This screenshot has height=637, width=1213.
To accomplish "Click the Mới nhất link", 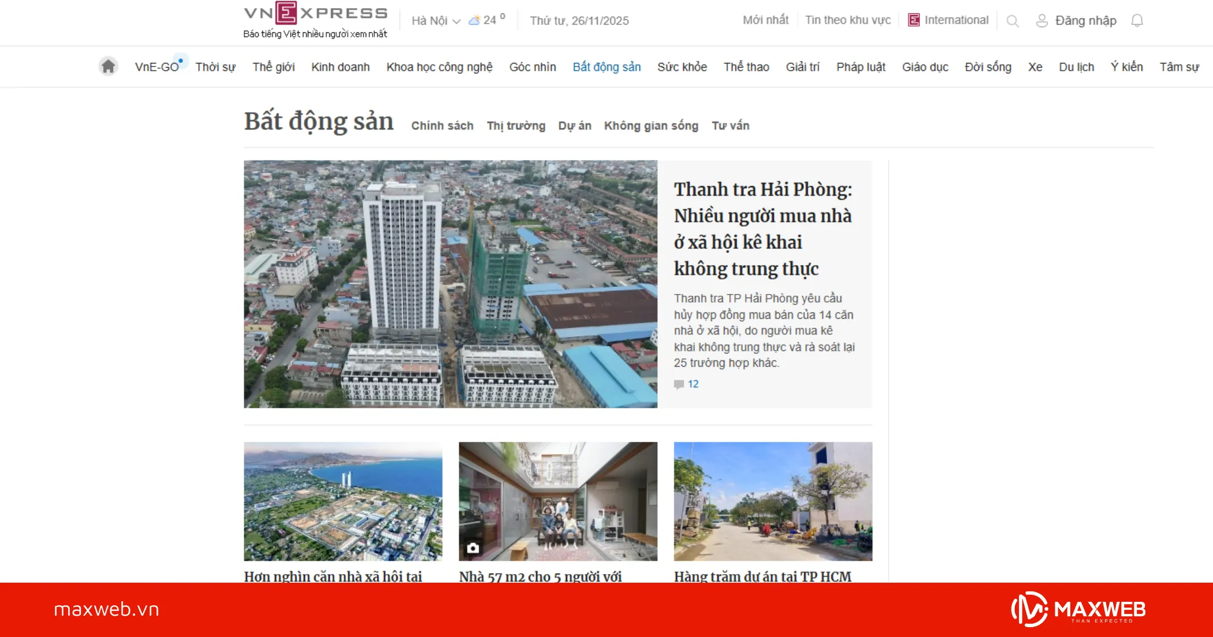I will (765, 20).
